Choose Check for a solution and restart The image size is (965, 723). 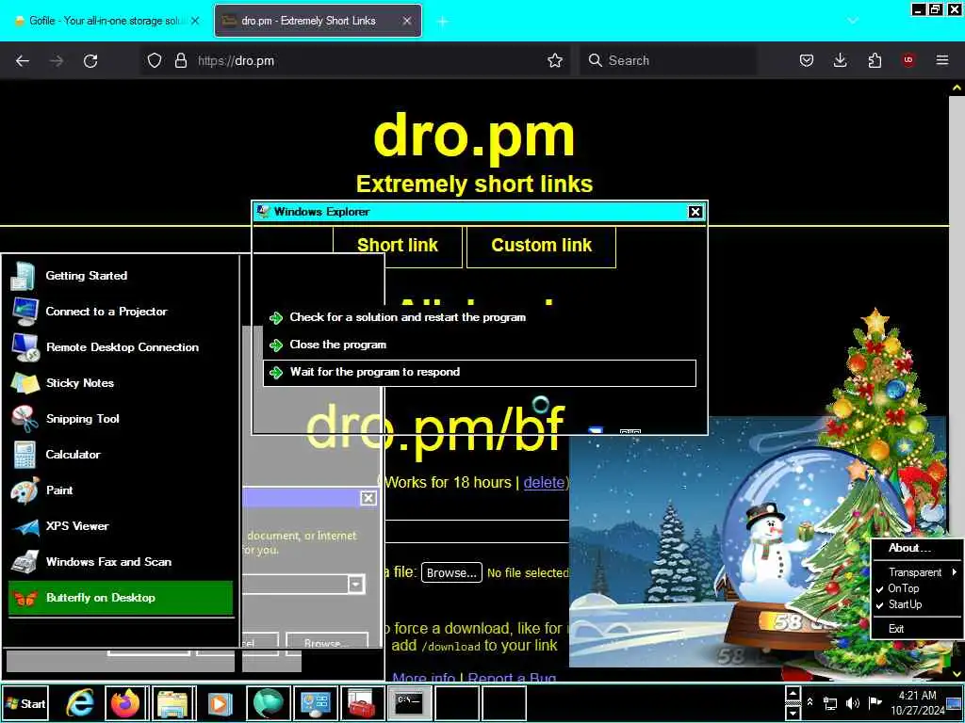[480, 317]
